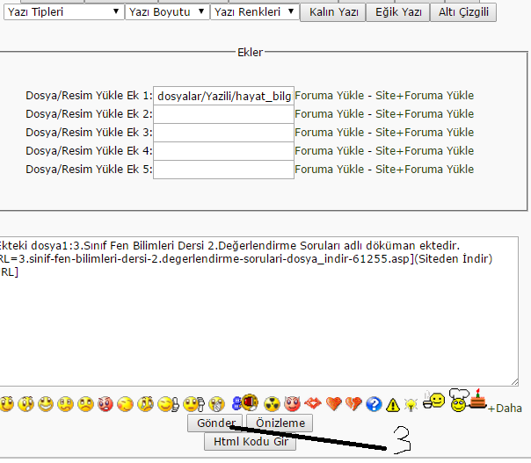Toggle Eğik Yazı italic formatting
This screenshot has width=531, height=463.
(x=397, y=12)
